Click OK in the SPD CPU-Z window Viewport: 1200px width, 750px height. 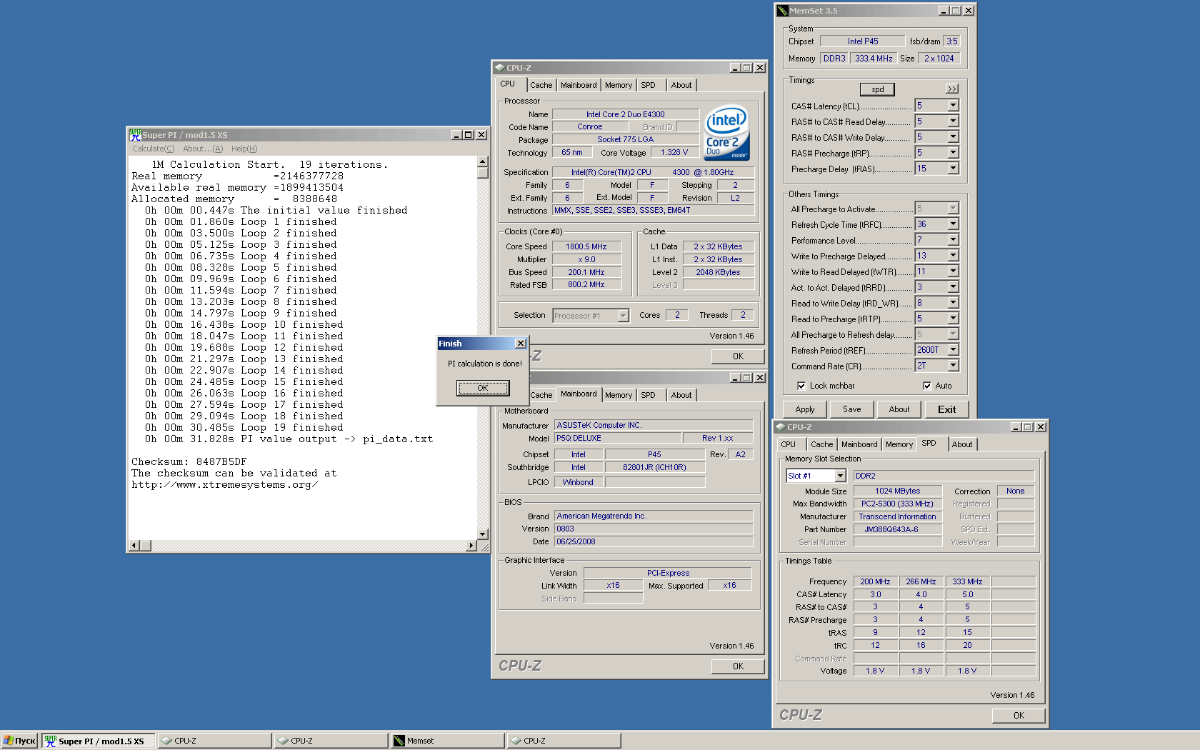[x=1019, y=715]
